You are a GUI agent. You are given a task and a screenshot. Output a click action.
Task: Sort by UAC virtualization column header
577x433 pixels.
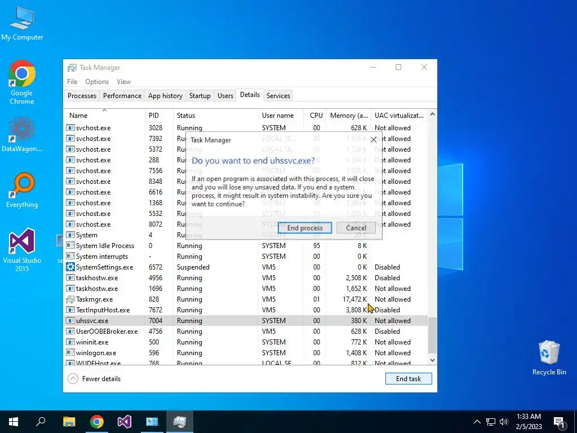click(399, 115)
